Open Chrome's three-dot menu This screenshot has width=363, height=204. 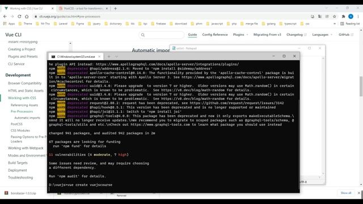tap(358, 16)
